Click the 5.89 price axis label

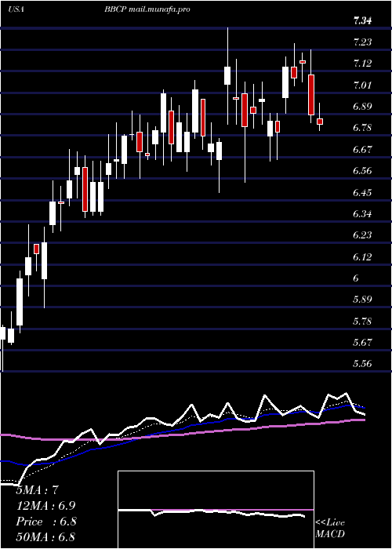click(x=362, y=300)
